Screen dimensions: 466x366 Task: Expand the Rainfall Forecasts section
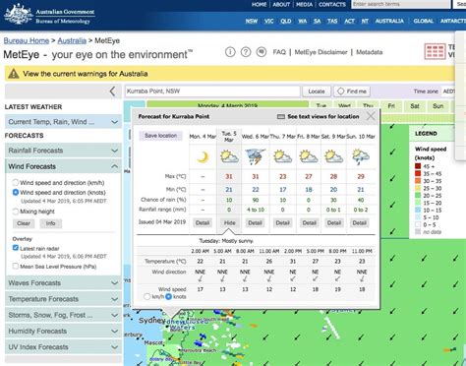pos(63,151)
